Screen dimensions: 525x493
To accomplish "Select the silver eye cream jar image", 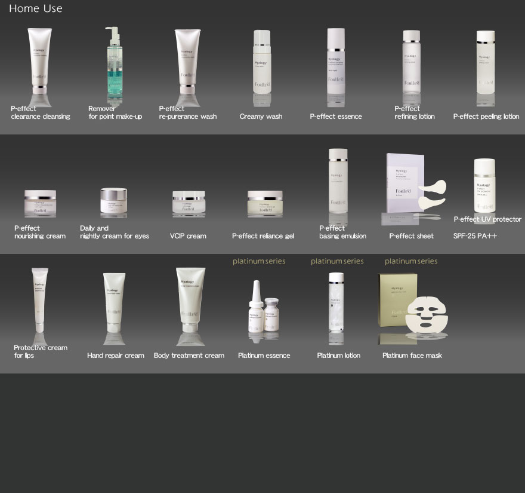I will click(x=113, y=201).
